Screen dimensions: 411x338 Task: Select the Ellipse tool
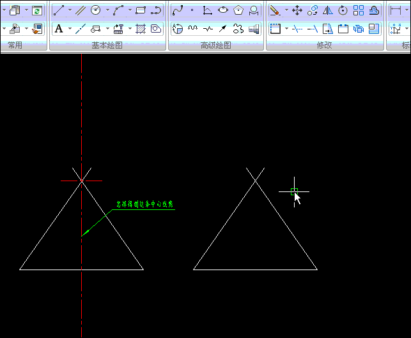click(x=223, y=10)
